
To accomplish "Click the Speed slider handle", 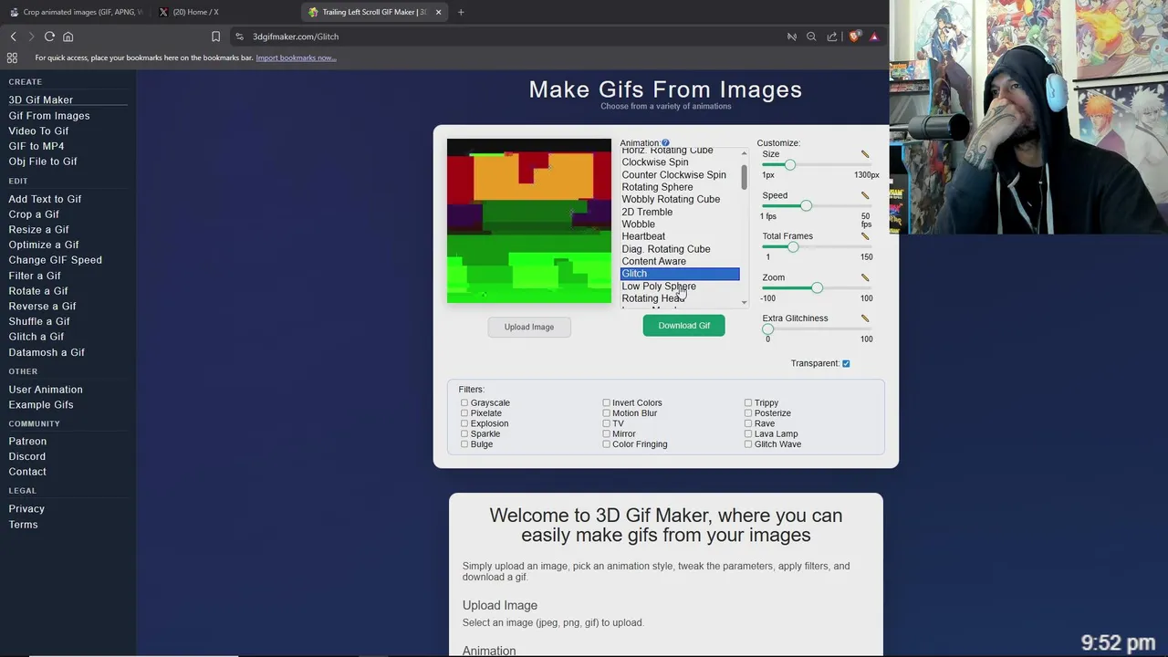I will click(806, 205).
